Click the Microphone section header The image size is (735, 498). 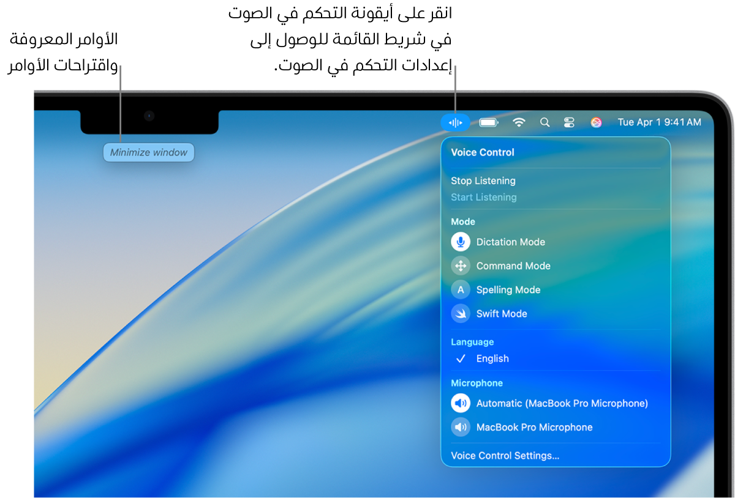[x=477, y=383]
